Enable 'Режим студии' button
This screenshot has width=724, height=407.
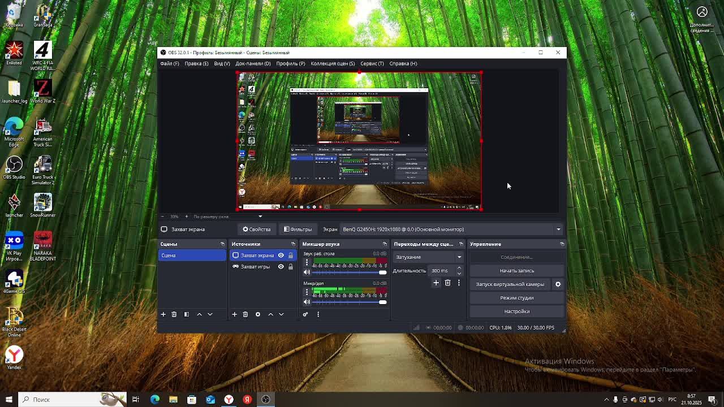516,298
